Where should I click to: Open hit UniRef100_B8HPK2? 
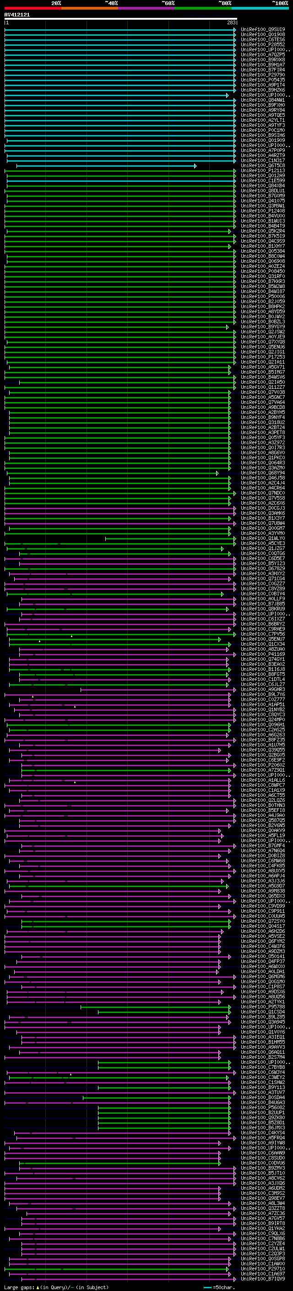coord(263,307)
